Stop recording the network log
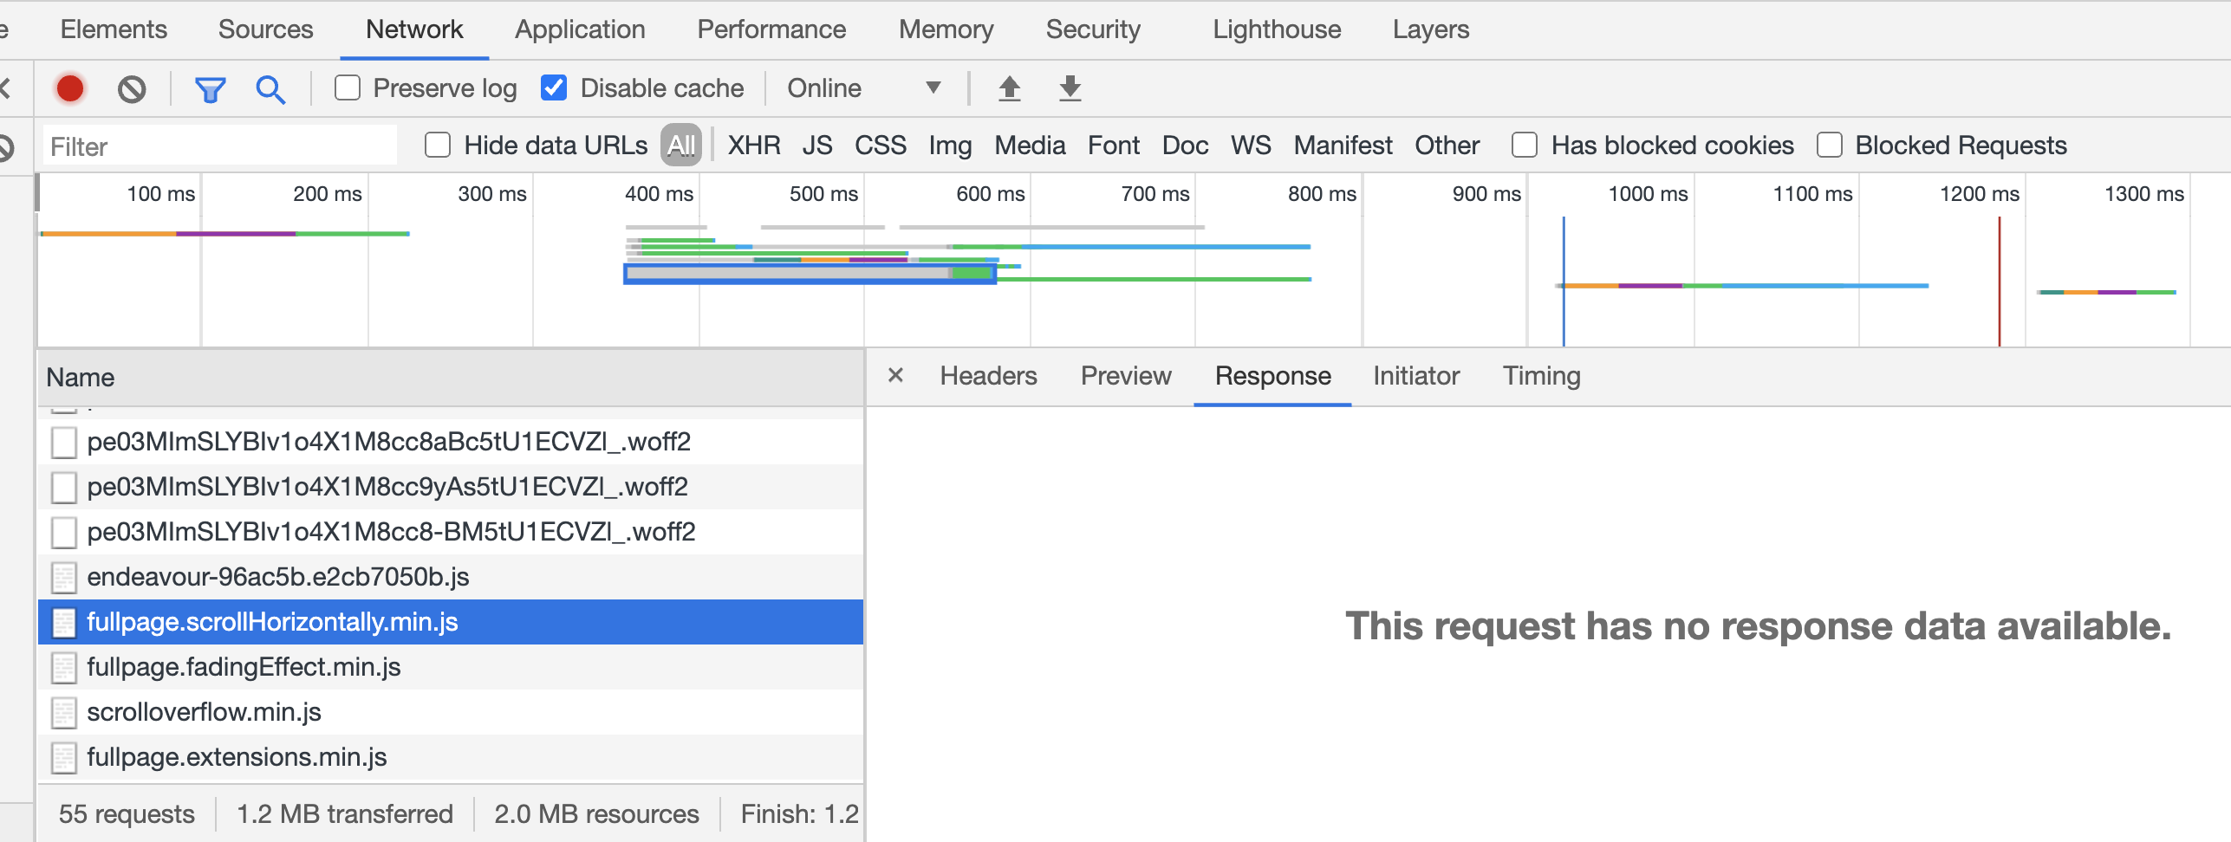This screenshot has height=842, width=2231. tap(69, 87)
